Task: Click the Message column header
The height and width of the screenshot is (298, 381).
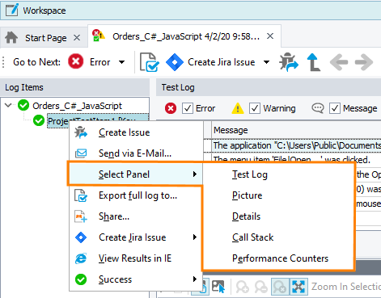Action: (x=296, y=130)
